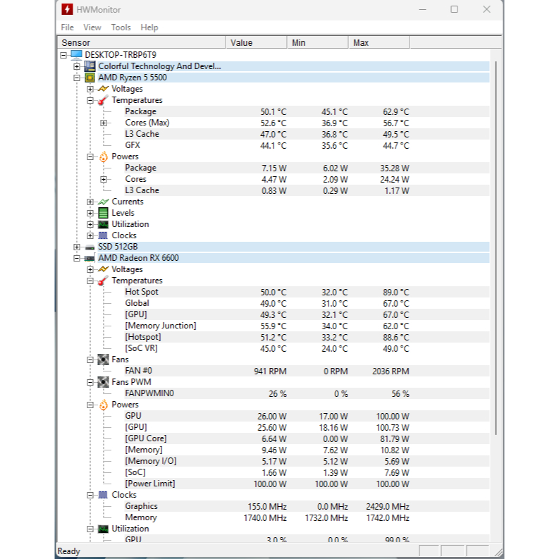This screenshot has width=559, height=559.
Task: Expand the Cores (Max) temperature row
Action: click(x=104, y=123)
